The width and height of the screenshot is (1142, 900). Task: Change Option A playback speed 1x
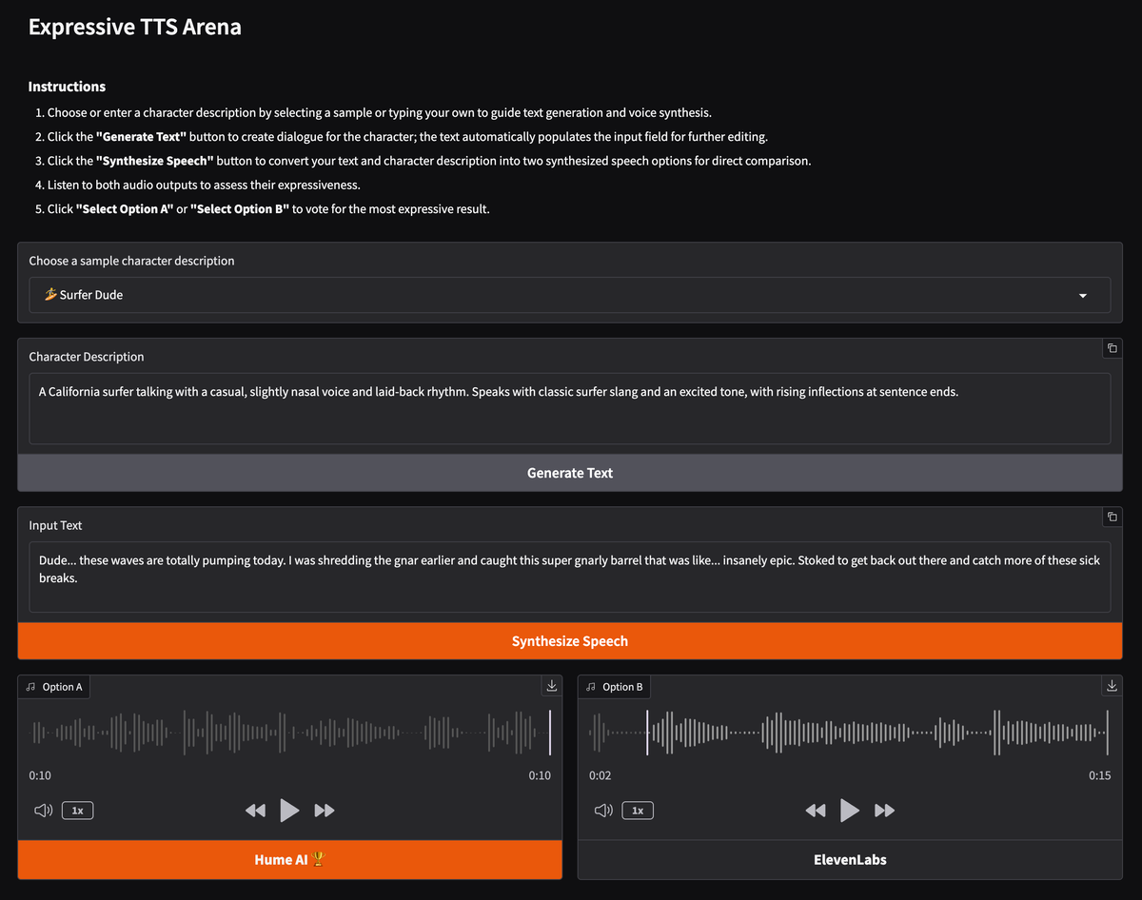pyautogui.click(x=78, y=811)
